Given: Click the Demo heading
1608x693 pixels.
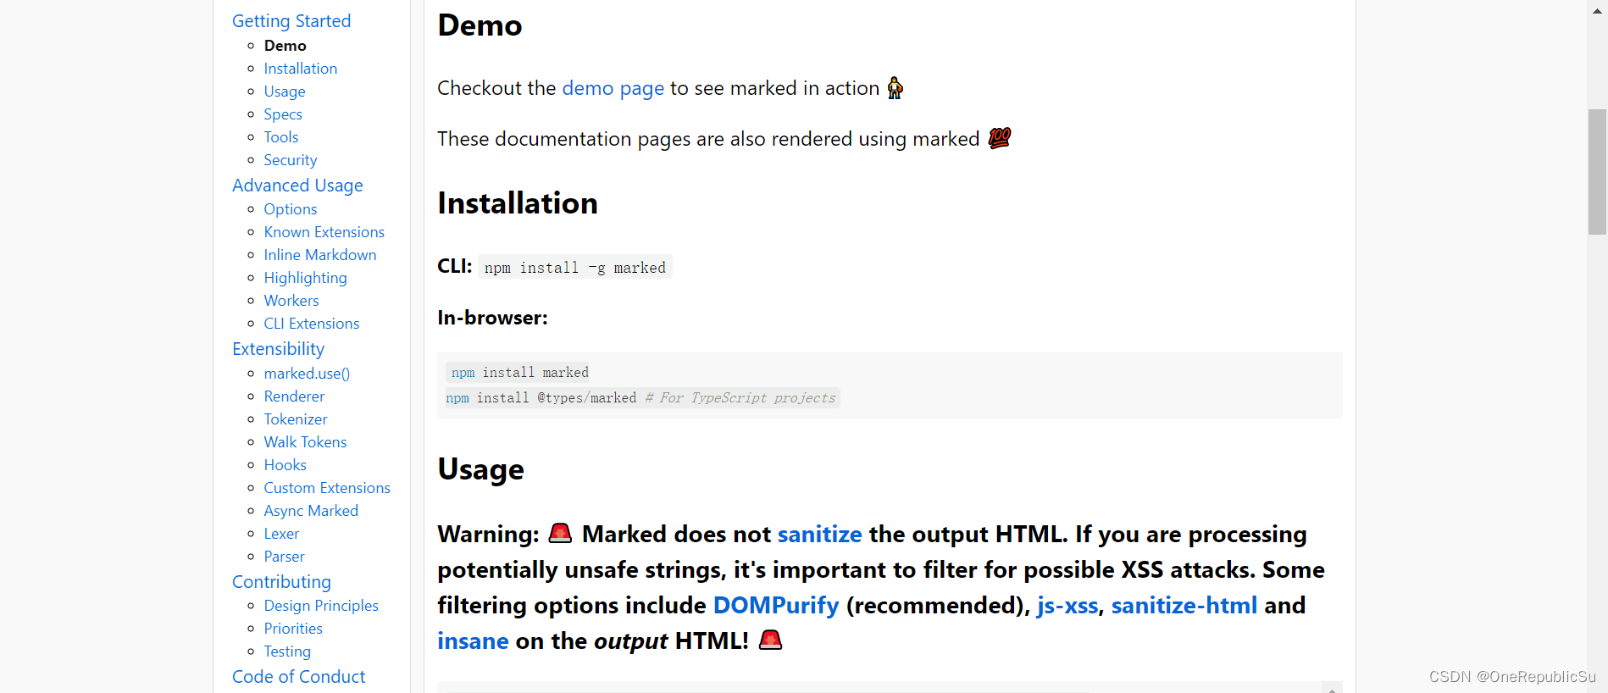Looking at the screenshot, I should coord(480,26).
